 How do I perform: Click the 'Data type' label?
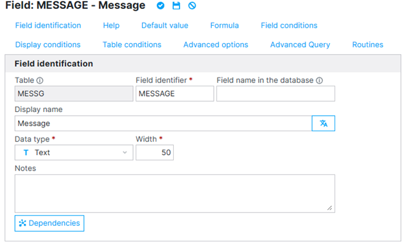(x=32, y=139)
